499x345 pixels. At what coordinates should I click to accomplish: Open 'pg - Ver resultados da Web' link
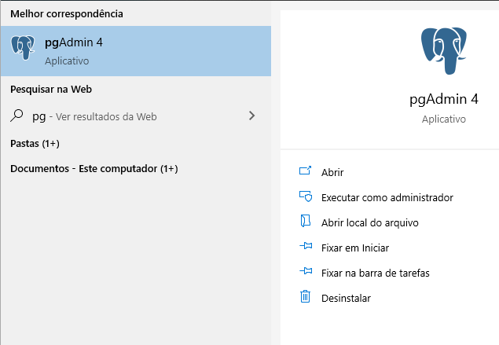pyautogui.click(x=94, y=116)
